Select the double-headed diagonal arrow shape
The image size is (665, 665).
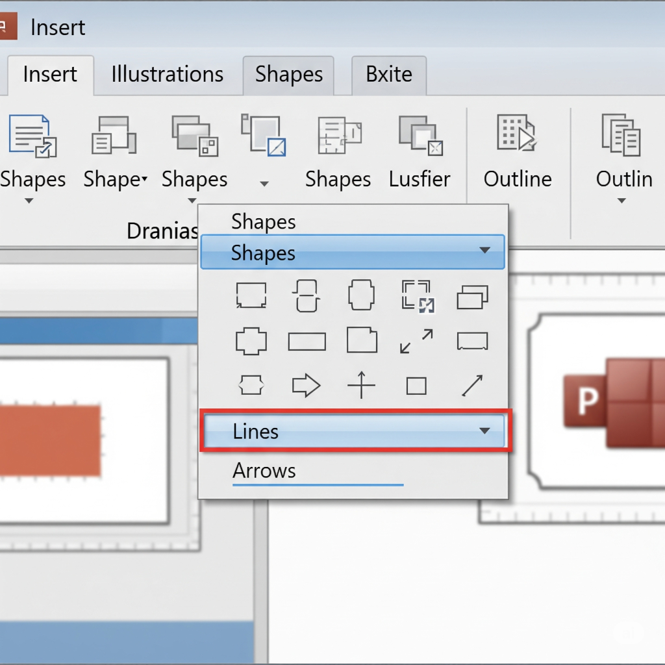[416, 341]
